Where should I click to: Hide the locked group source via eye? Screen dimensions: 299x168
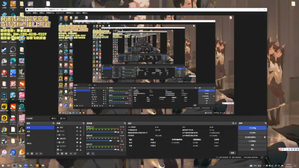(x=77, y=143)
